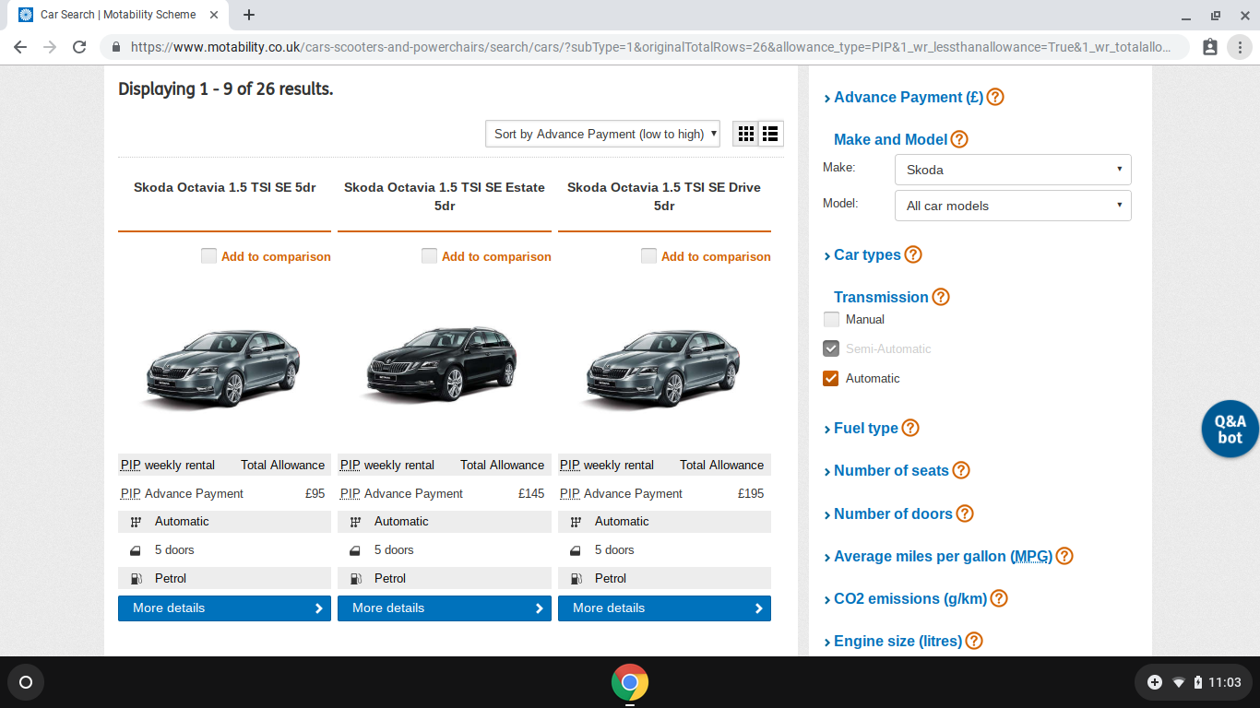
Task: Open the Q&A bot
Action: pyautogui.click(x=1230, y=428)
